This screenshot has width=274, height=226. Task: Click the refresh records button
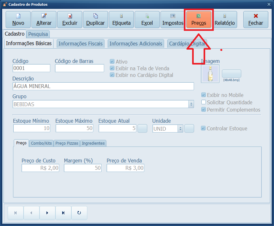coord(79,213)
